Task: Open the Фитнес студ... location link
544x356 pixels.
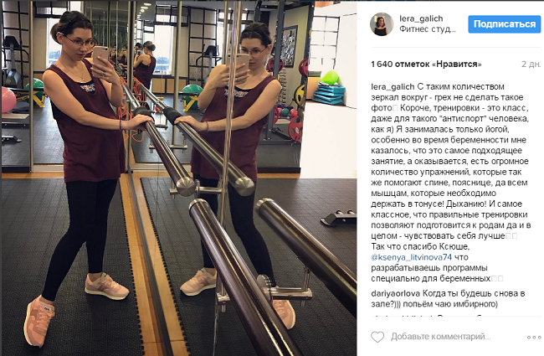Action: click(x=428, y=28)
